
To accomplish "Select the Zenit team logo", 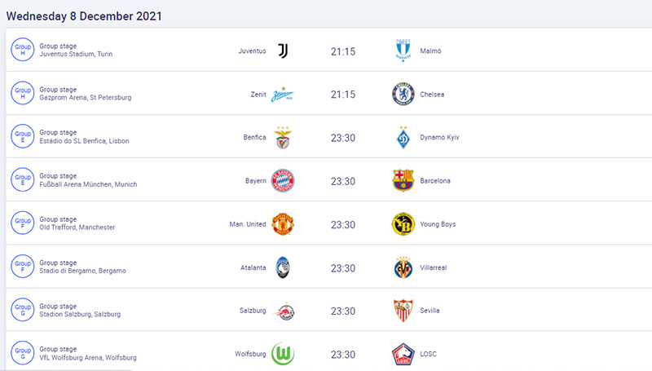I will 283,95.
